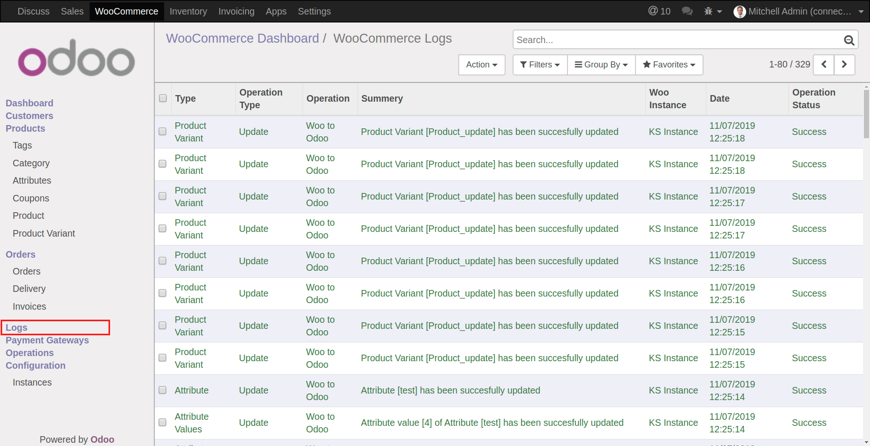Select the Attribute Values log row checkbox
Image resolution: width=870 pixels, height=446 pixels.
(162, 423)
